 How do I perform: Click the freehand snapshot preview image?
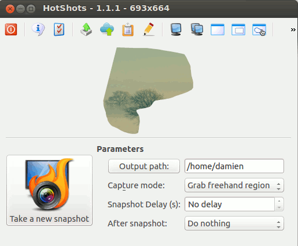point(148,91)
